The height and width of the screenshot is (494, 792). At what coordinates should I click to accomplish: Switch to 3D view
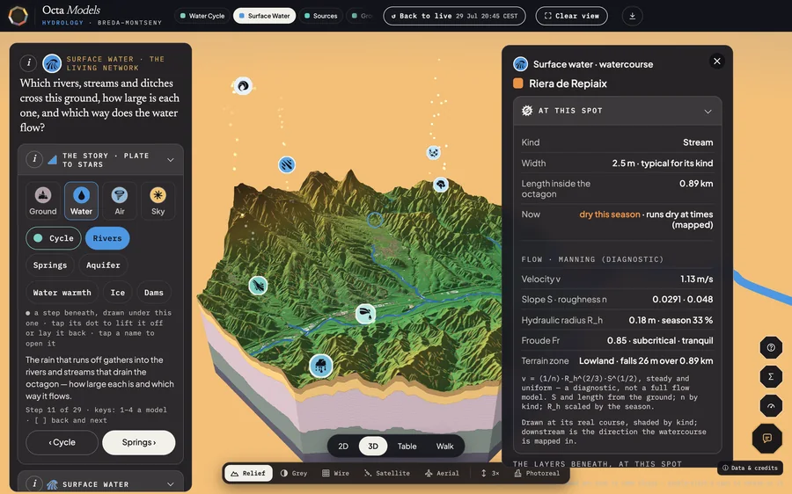(373, 446)
